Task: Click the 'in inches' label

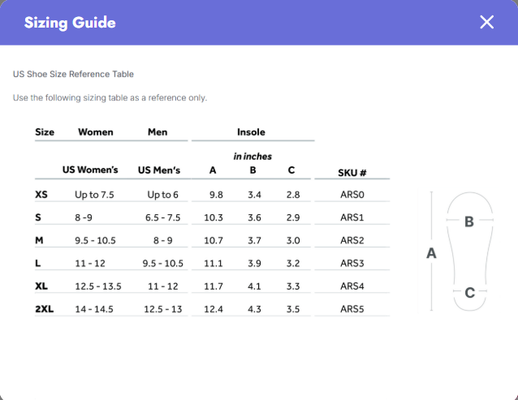Action: click(253, 157)
